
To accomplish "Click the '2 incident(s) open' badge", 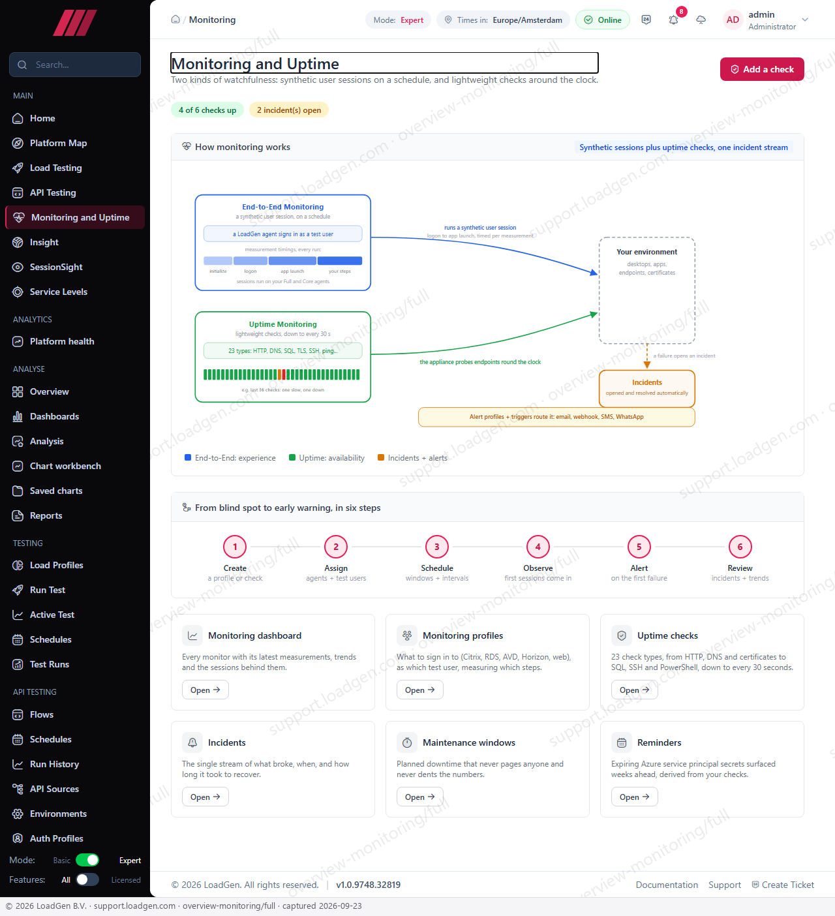I will (x=289, y=110).
